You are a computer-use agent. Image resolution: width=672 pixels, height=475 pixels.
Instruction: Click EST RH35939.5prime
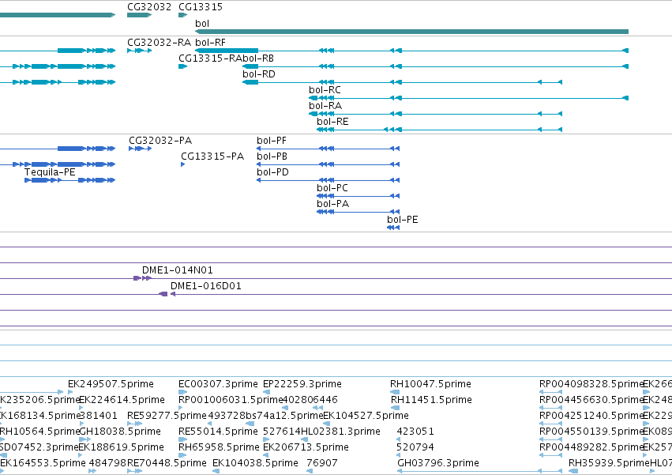(x=609, y=463)
